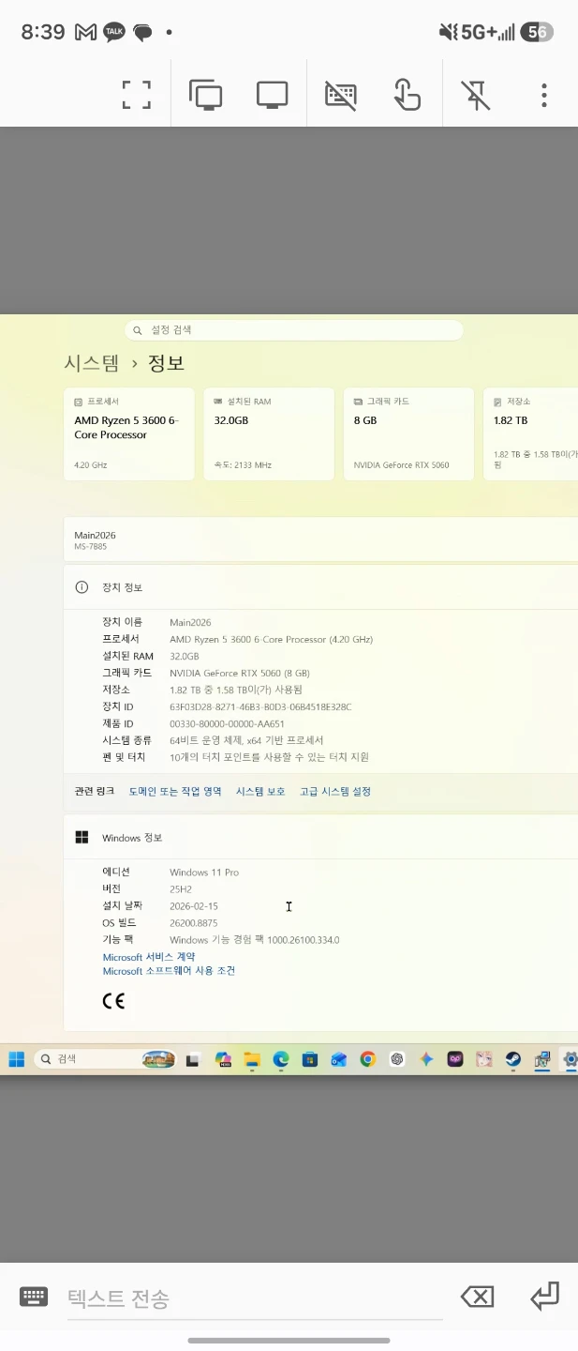578x1351 pixels.
Task: Collapse the Windows 정보 section
Action: click(320, 837)
